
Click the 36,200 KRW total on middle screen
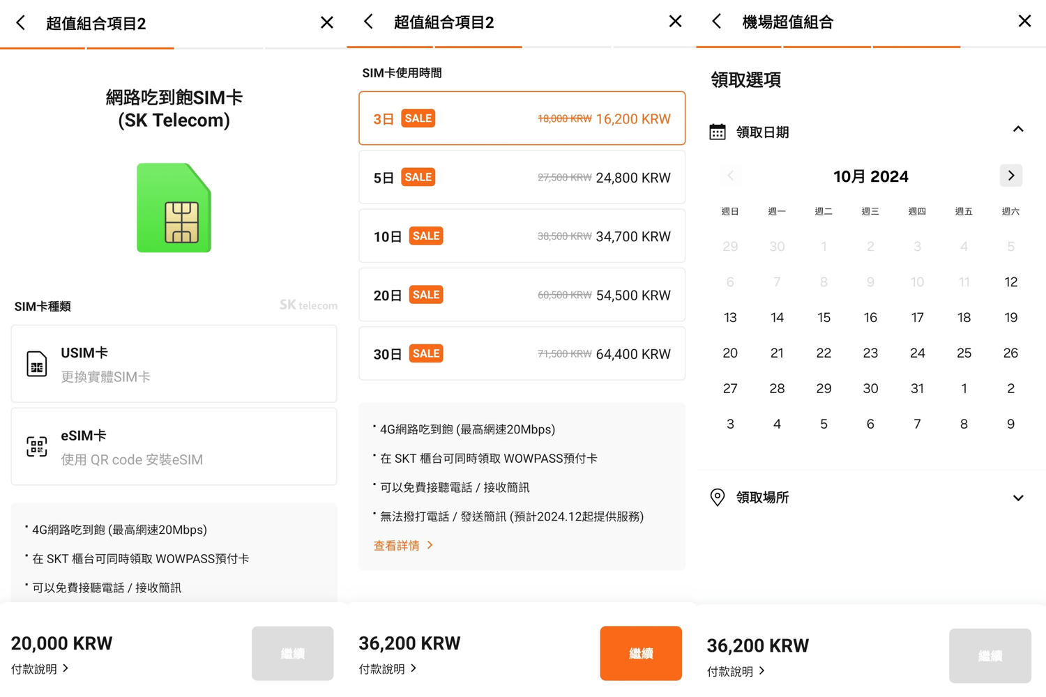point(409,643)
